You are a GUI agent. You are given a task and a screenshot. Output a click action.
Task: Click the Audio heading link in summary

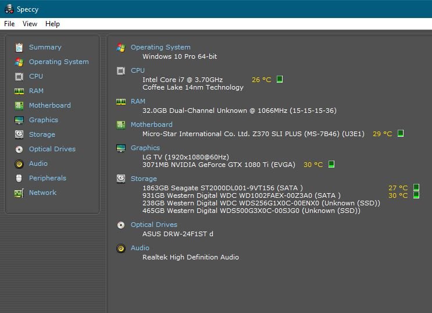point(140,248)
